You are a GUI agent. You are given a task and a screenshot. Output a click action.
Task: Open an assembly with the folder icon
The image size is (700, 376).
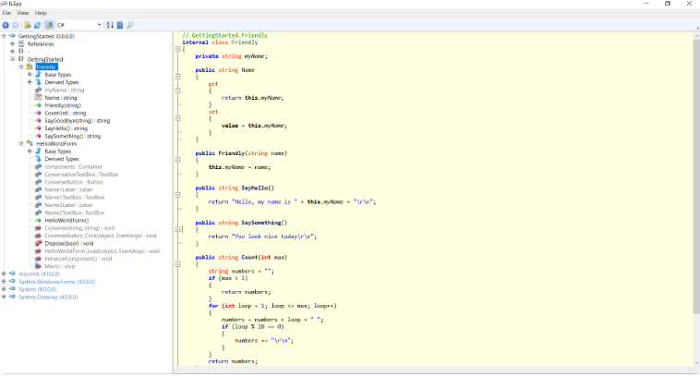tap(28, 25)
